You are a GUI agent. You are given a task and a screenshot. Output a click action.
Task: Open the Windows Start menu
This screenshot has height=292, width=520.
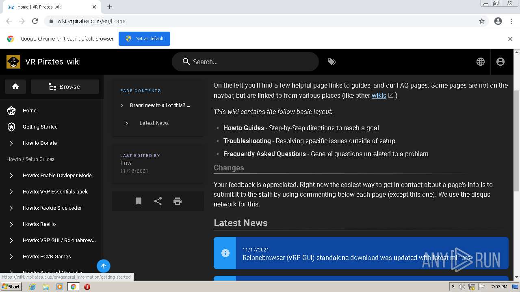pyautogui.click(x=11, y=287)
